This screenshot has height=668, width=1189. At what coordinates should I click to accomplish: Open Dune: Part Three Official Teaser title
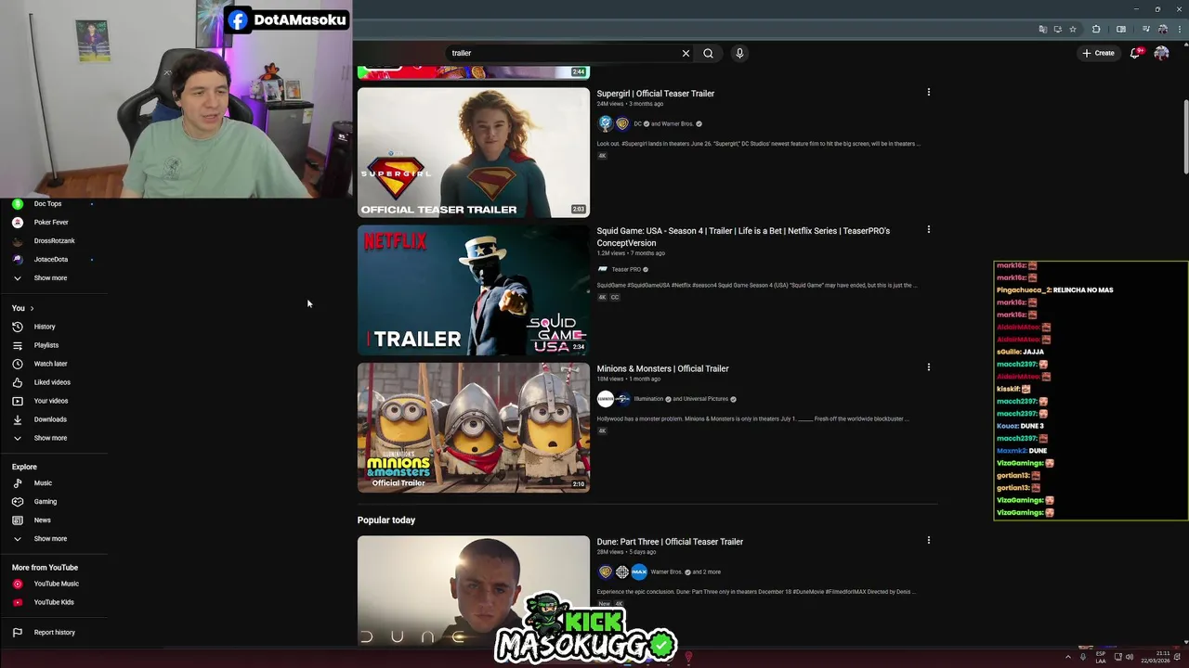point(670,542)
